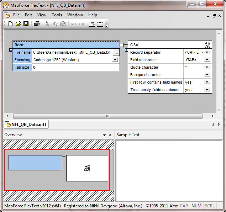
Task: Collapse CSV details with blue triangle
Action: (126, 50)
